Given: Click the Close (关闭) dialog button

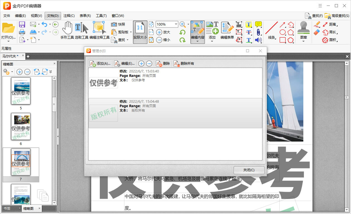Looking at the screenshot, I should (249, 170).
